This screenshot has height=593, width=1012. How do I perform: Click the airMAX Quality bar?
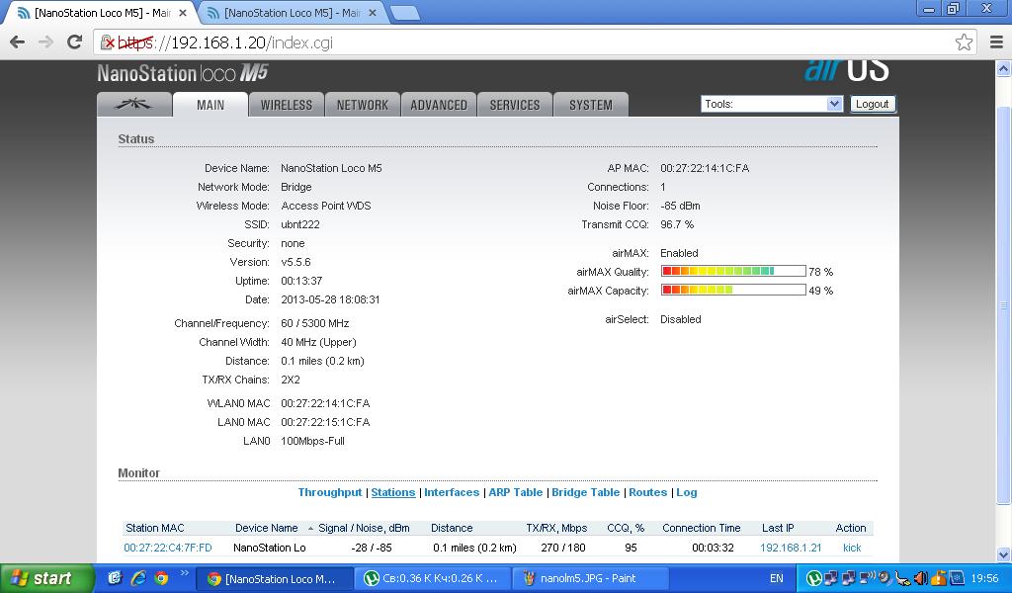[x=732, y=271]
